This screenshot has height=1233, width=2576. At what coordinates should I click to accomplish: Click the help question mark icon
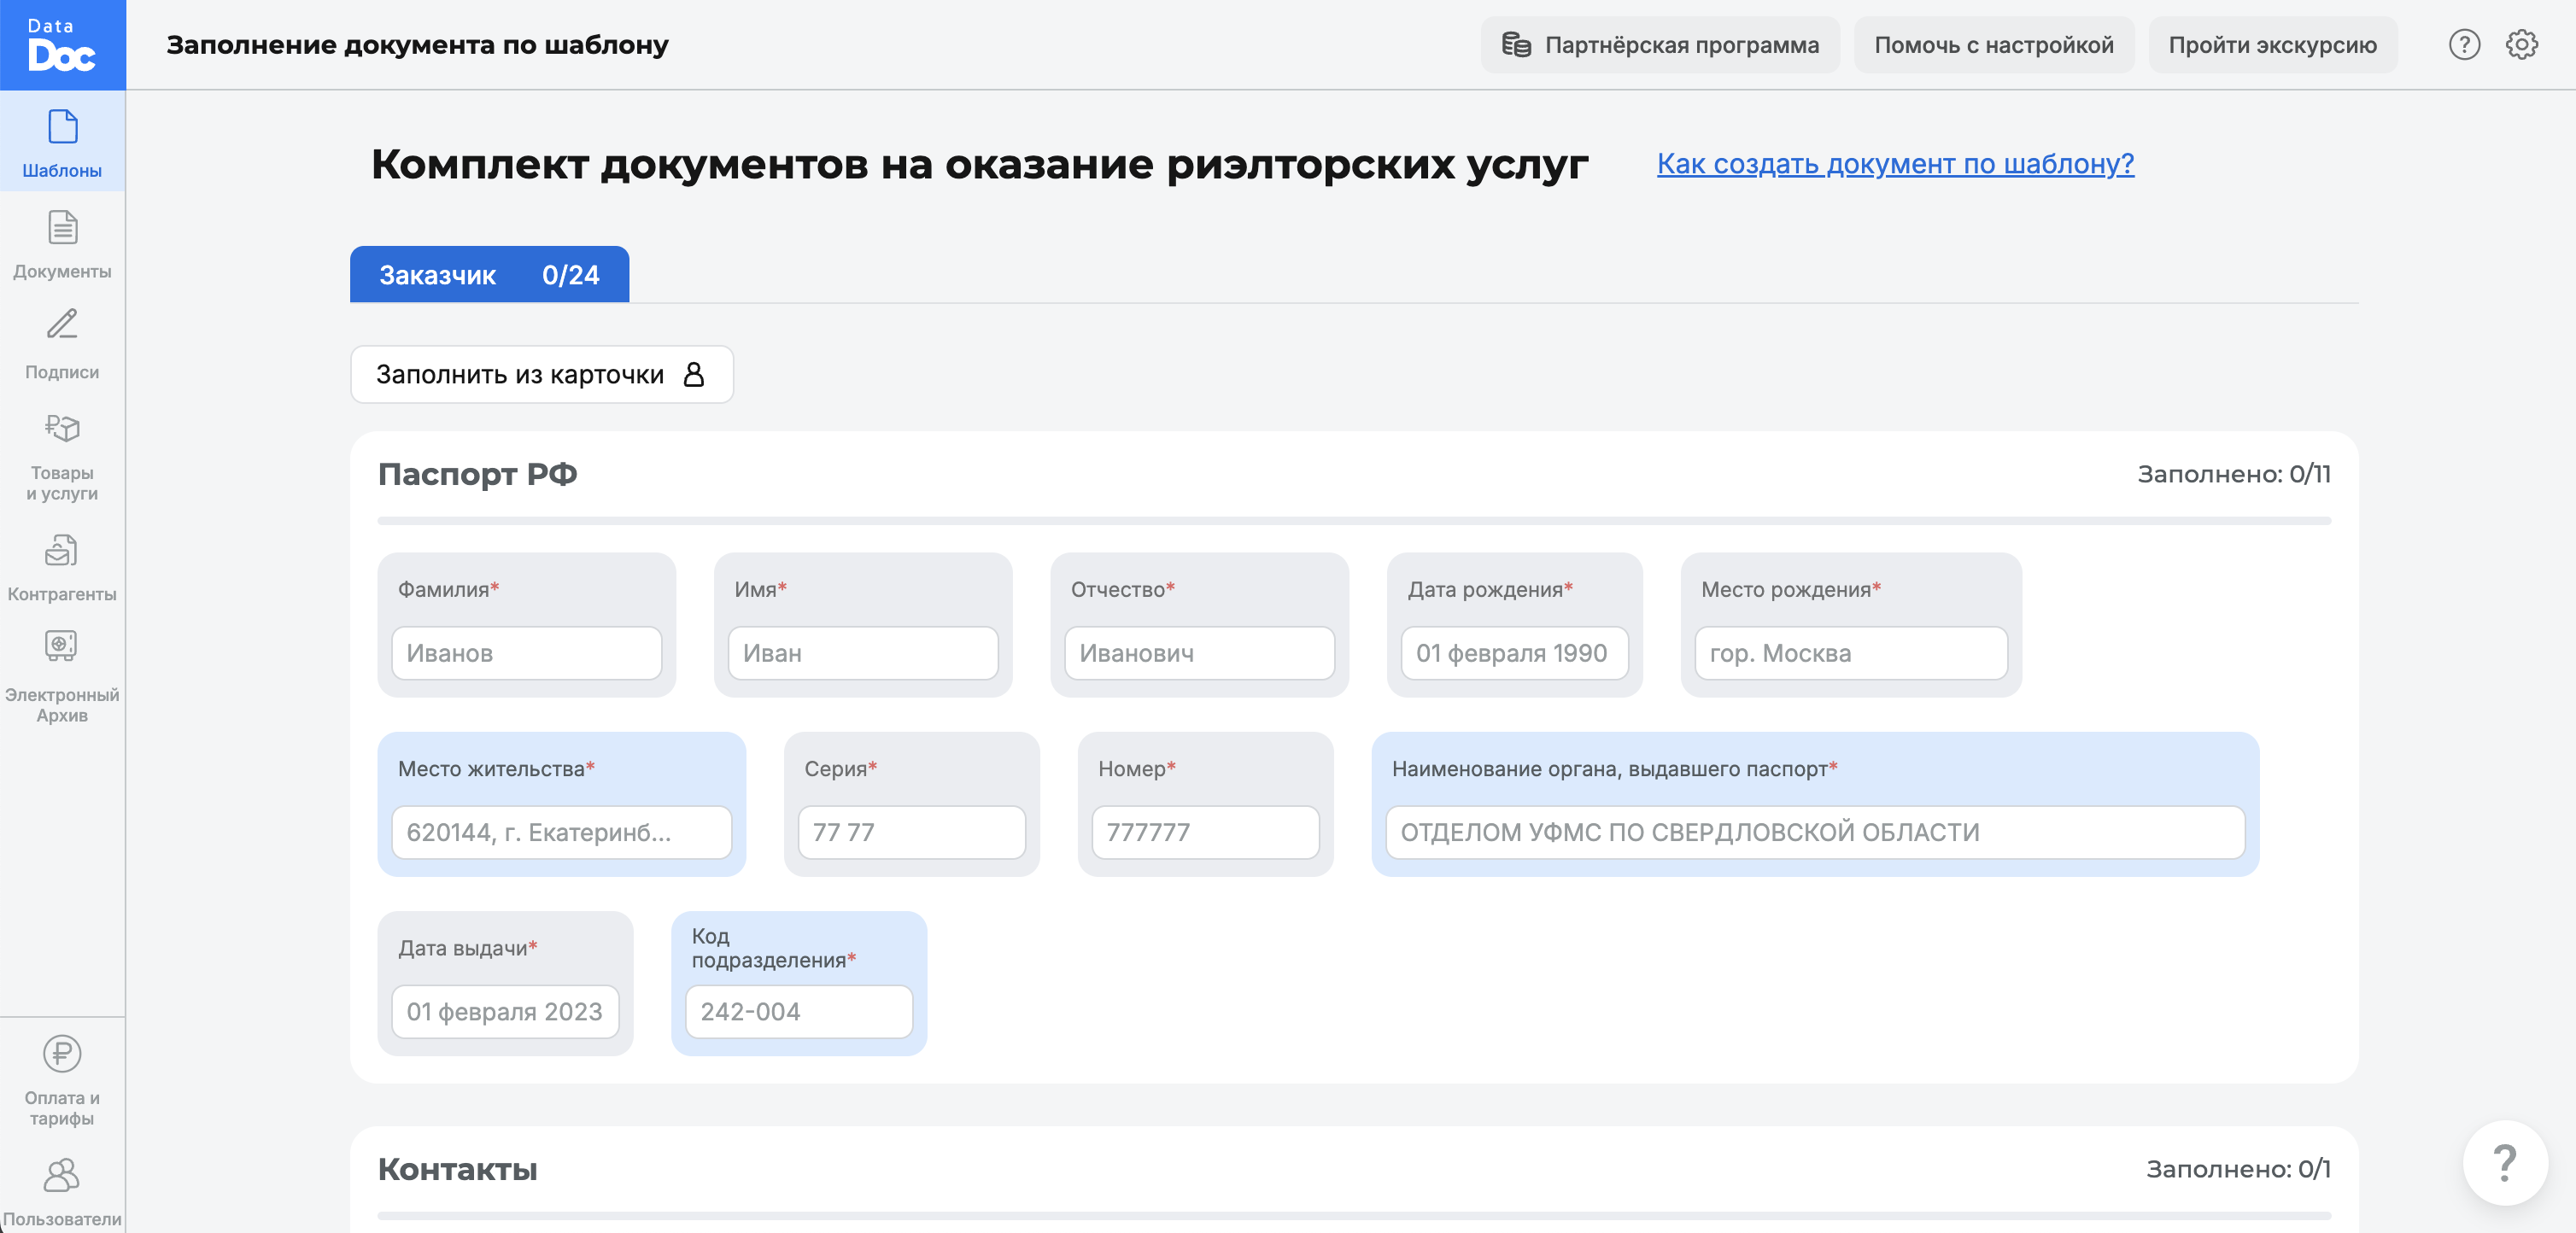(x=2464, y=44)
